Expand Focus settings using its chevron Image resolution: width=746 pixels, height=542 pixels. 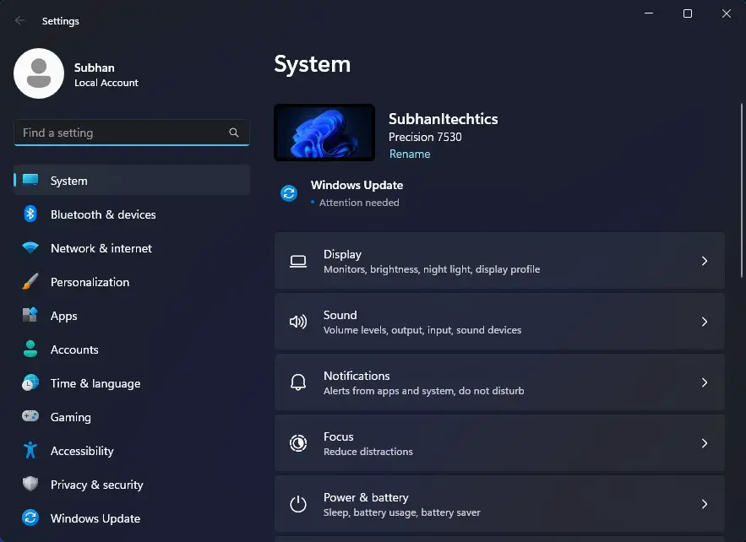tap(705, 443)
